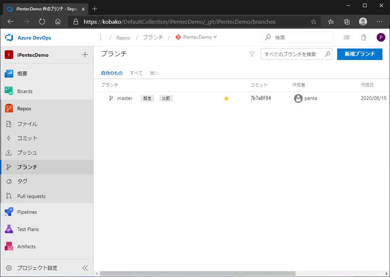The width and height of the screenshot is (390, 277).
Task: Click the 作成日 column header
Action: click(367, 85)
